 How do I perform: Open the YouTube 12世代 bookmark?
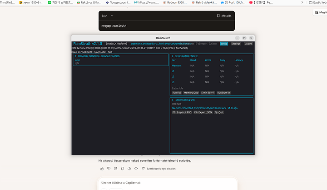pos(261,3)
